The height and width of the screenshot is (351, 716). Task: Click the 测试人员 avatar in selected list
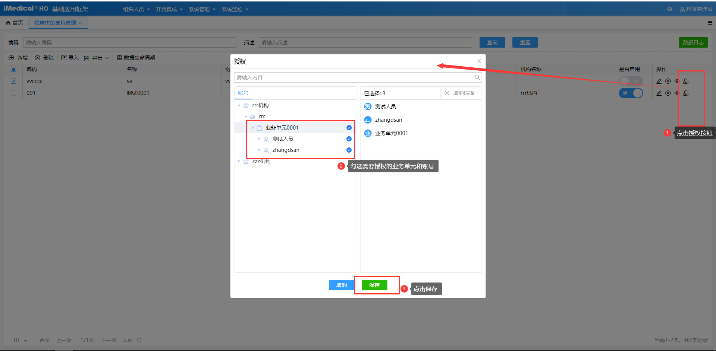(x=368, y=106)
